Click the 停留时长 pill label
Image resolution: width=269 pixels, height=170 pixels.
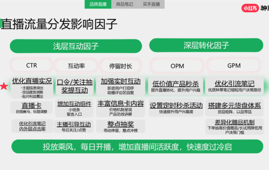121,66
